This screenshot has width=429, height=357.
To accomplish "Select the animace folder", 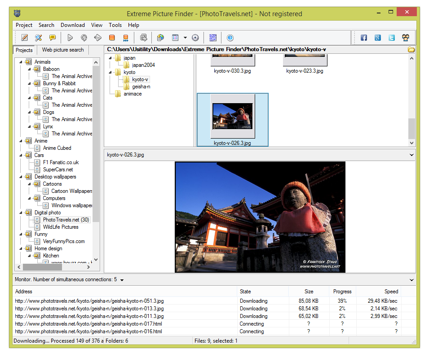I will click(133, 94).
